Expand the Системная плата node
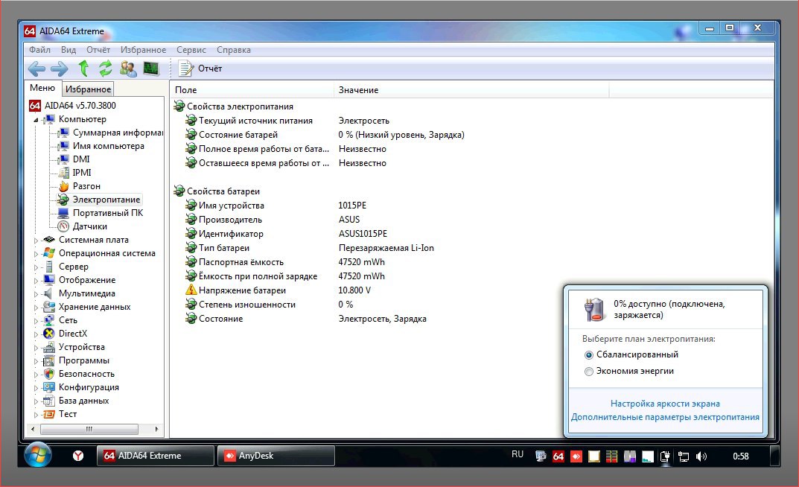Viewport: 799px width, 487px height. [36, 240]
